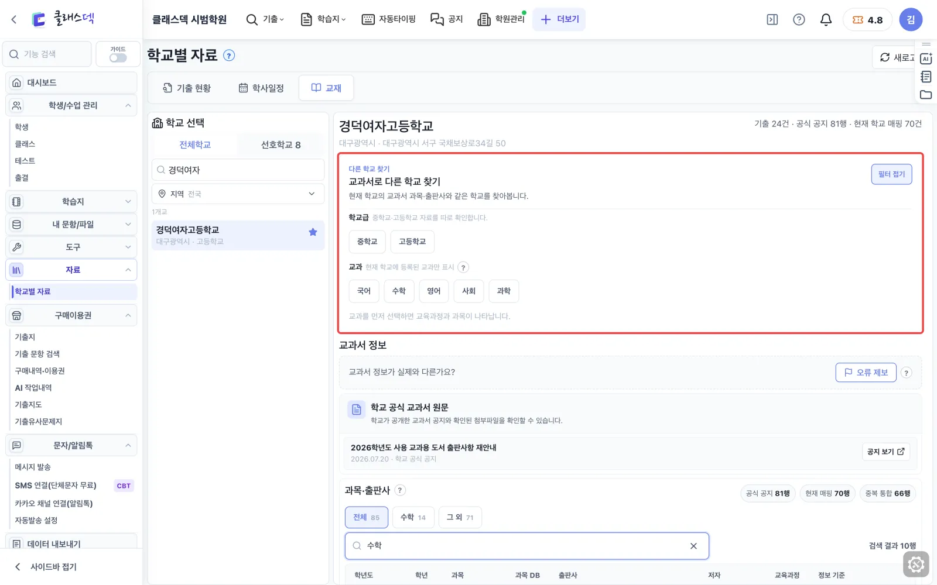The height and width of the screenshot is (585, 937).
Task: Open the notes list icon on right rail
Action: point(926,77)
